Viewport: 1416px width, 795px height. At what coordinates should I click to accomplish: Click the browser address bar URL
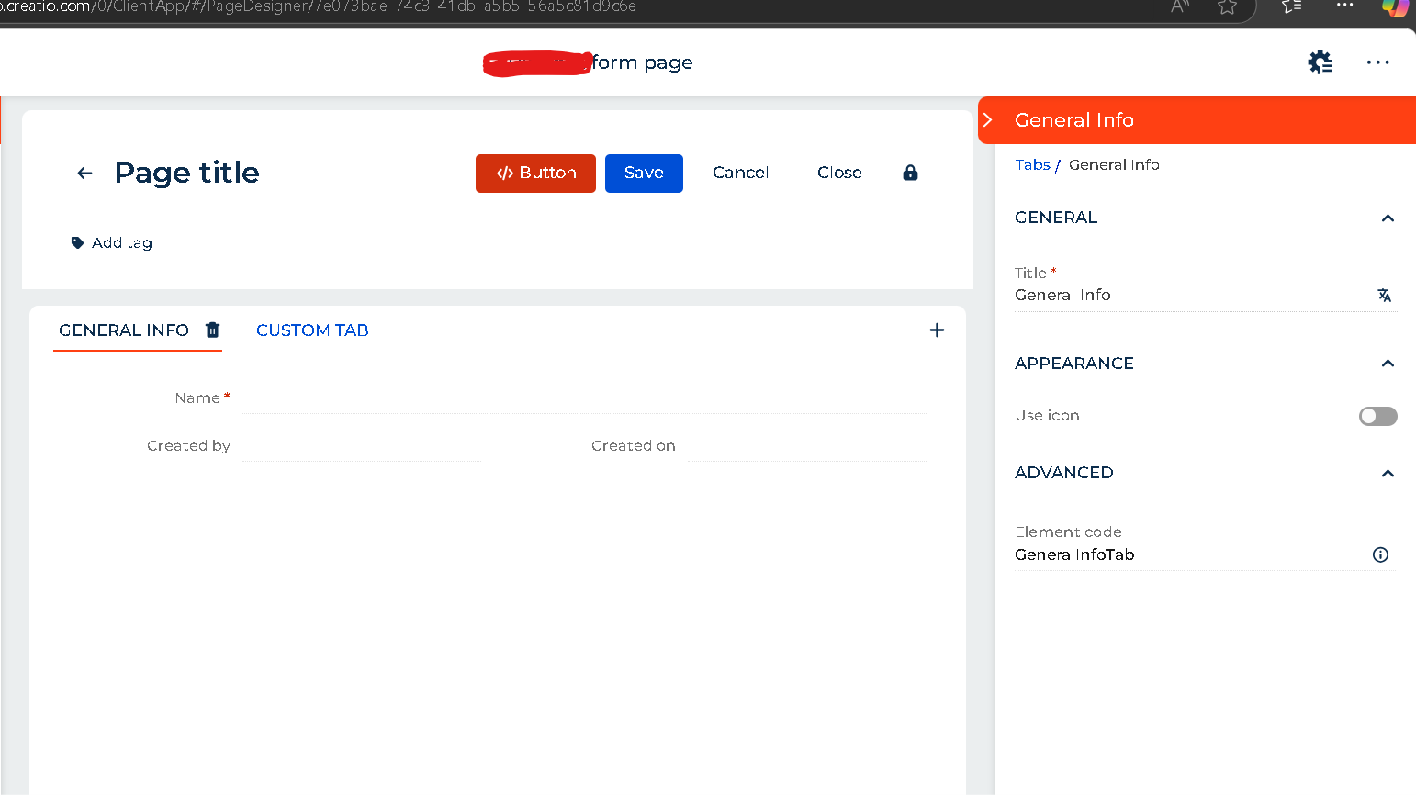(318, 6)
